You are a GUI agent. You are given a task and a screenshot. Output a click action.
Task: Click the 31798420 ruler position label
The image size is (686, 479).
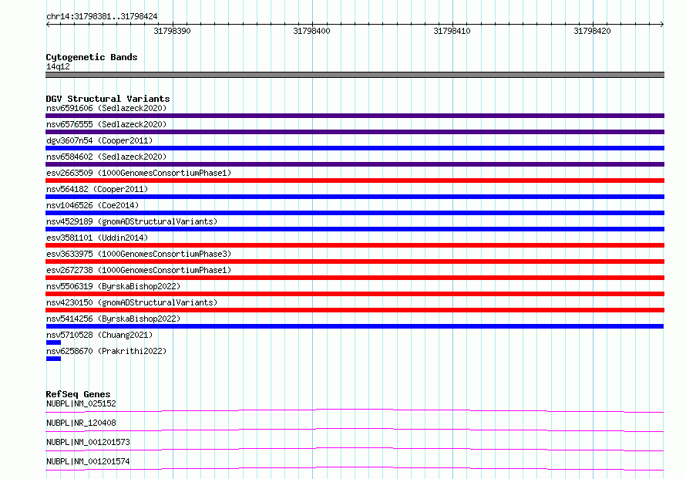point(593,31)
